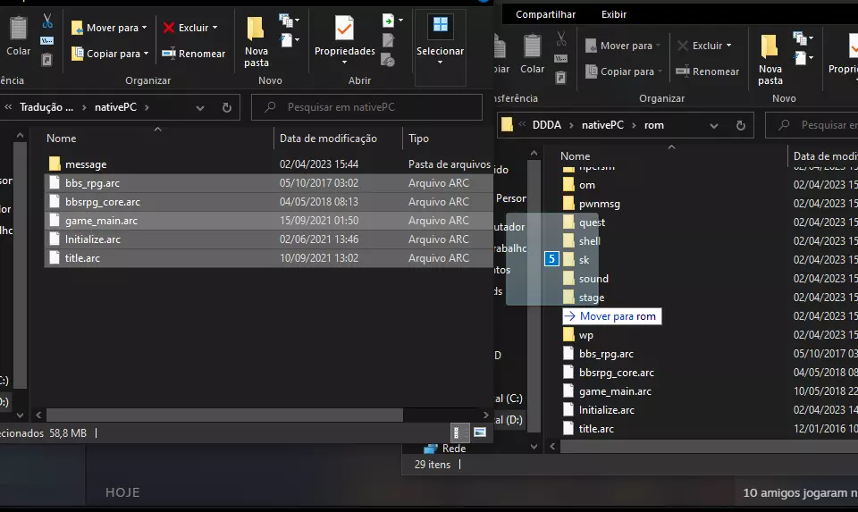Image resolution: width=858 pixels, height=512 pixels.
Task: Click Colar icon in nativePC window
Action: 18,29
